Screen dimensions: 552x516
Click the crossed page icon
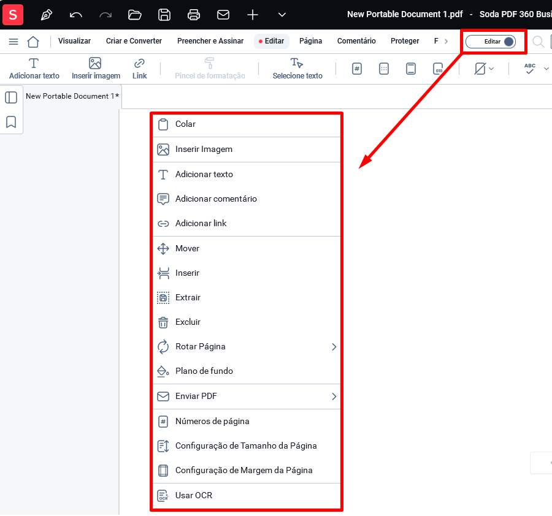[x=480, y=69]
